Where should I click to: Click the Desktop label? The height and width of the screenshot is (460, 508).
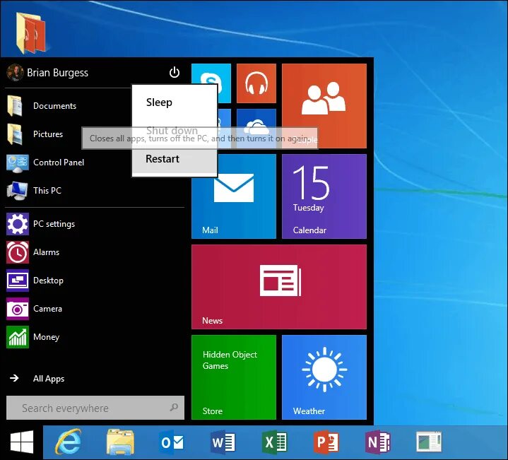tap(48, 281)
